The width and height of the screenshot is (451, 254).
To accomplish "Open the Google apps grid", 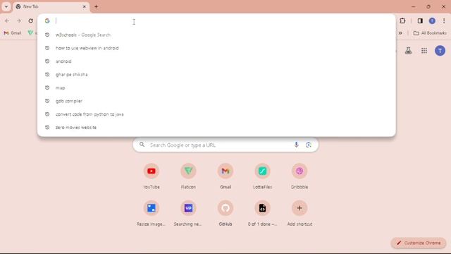I will point(424,51).
